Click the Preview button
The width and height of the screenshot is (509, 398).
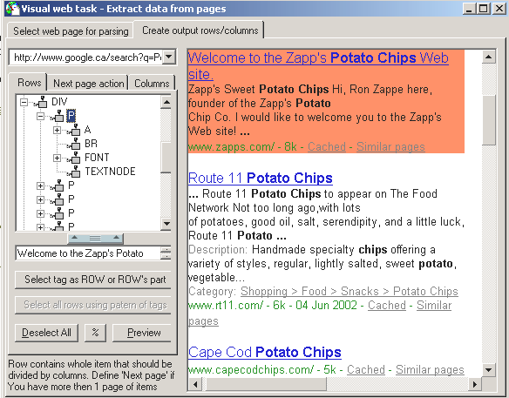coord(141,333)
